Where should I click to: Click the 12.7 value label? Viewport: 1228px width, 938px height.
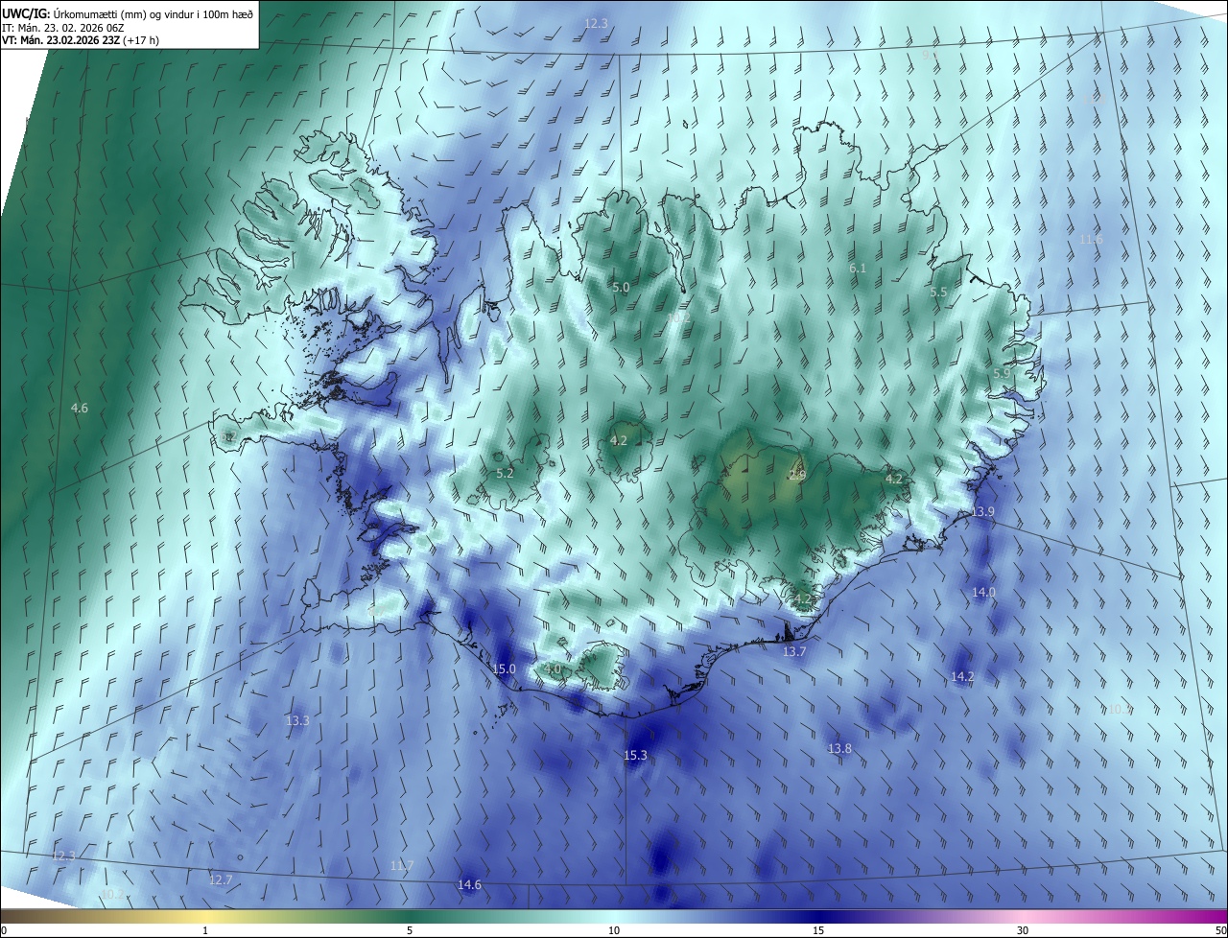pos(221,879)
